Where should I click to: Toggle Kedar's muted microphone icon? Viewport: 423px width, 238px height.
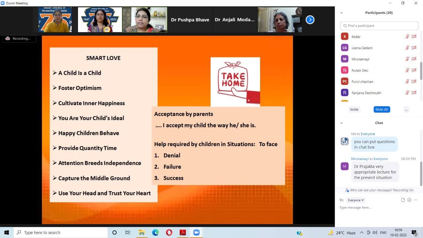click(407, 37)
